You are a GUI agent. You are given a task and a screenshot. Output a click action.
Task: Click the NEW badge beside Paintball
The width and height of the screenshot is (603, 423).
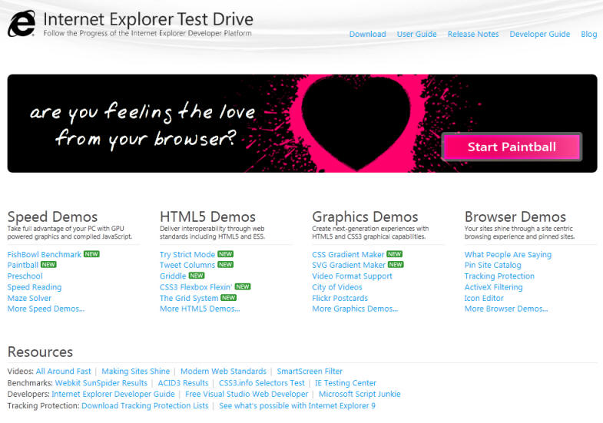(x=48, y=264)
